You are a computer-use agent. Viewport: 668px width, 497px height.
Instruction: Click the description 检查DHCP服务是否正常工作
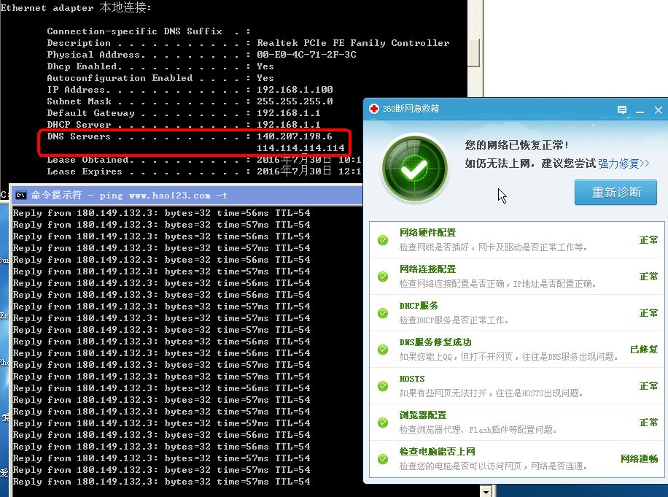[x=454, y=320]
